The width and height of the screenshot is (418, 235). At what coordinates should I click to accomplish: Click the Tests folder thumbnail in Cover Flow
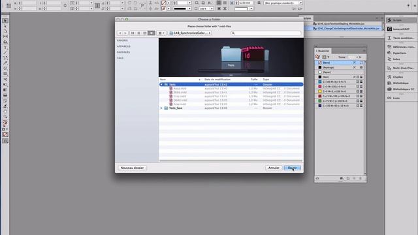click(231, 55)
